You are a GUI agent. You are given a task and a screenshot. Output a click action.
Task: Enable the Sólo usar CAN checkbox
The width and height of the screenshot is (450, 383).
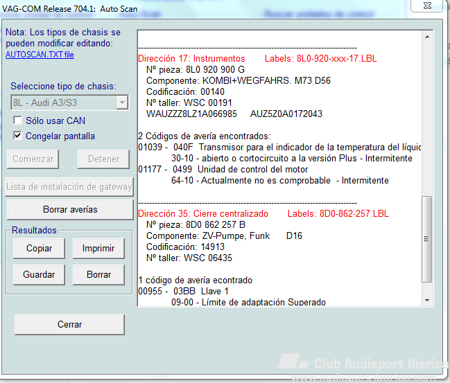coord(17,120)
